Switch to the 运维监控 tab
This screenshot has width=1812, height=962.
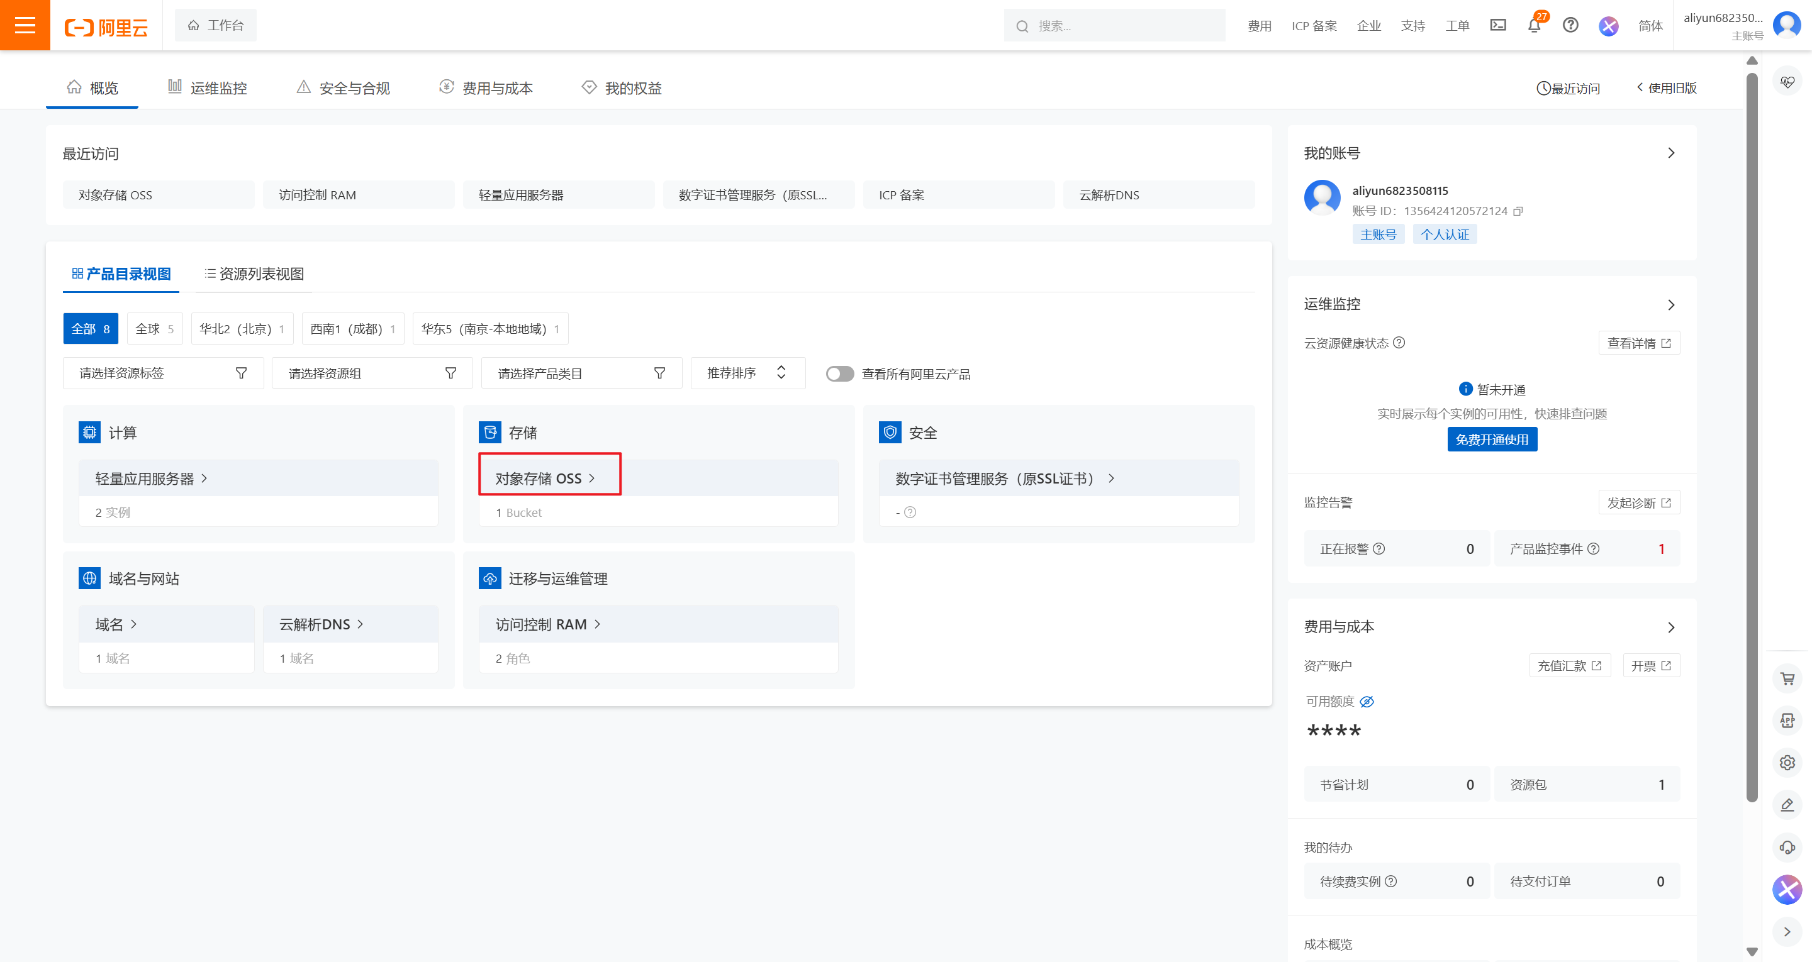click(x=208, y=87)
